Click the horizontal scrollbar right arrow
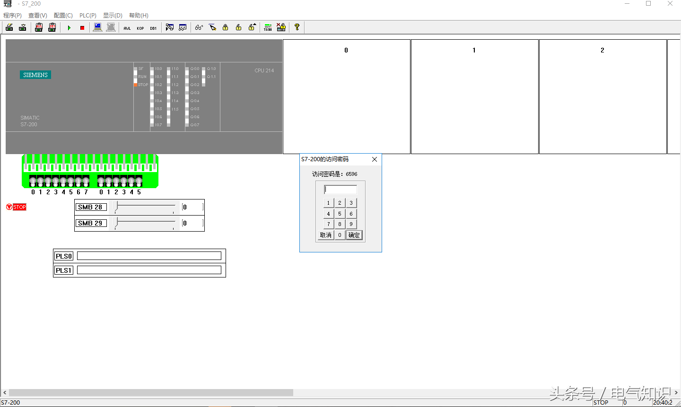Image resolution: width=681 pixels, height=407 pixels. click(x=676, y=393)
